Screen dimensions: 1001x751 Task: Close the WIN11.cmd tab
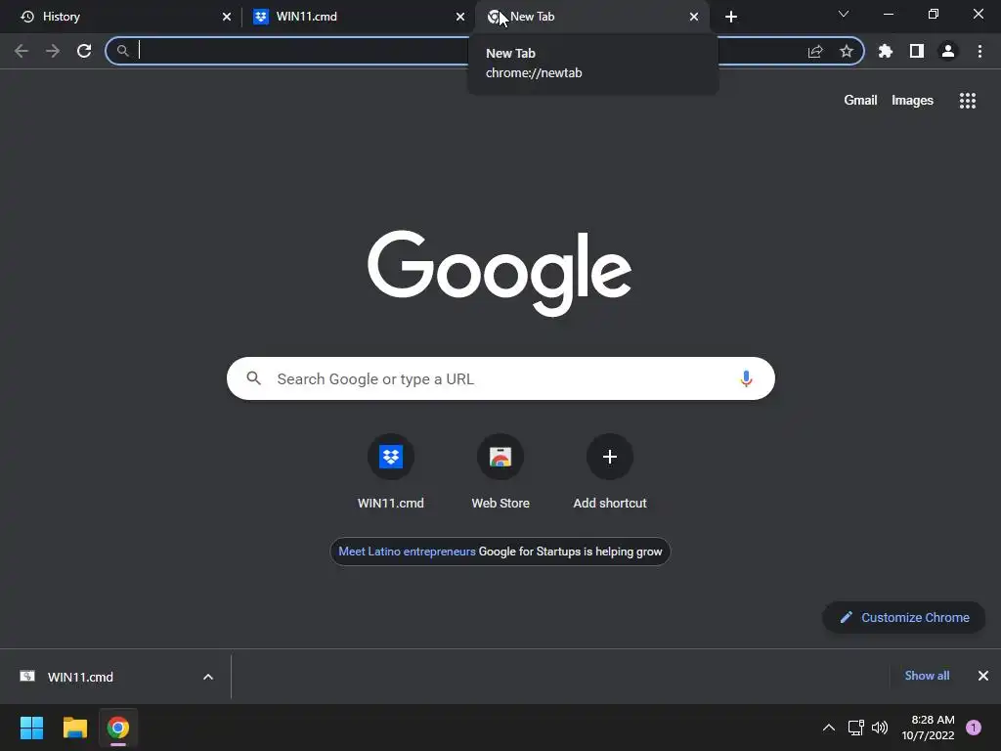pos(460,17)
